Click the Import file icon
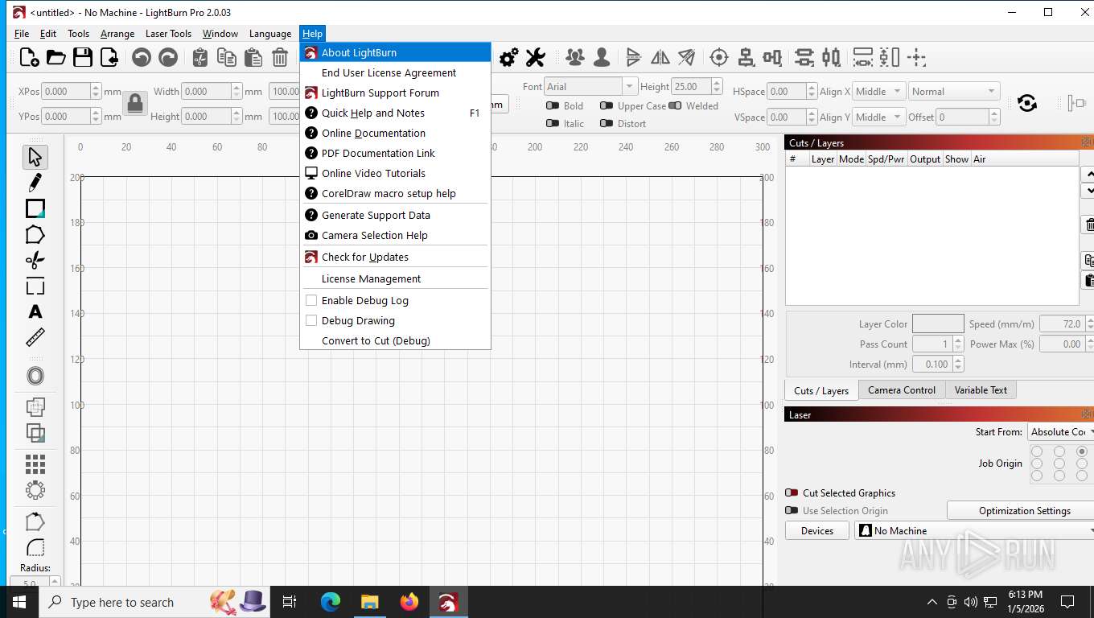The height and width of the screenshot is (618, 1094). pyautogui.click(x=109, y=57)
